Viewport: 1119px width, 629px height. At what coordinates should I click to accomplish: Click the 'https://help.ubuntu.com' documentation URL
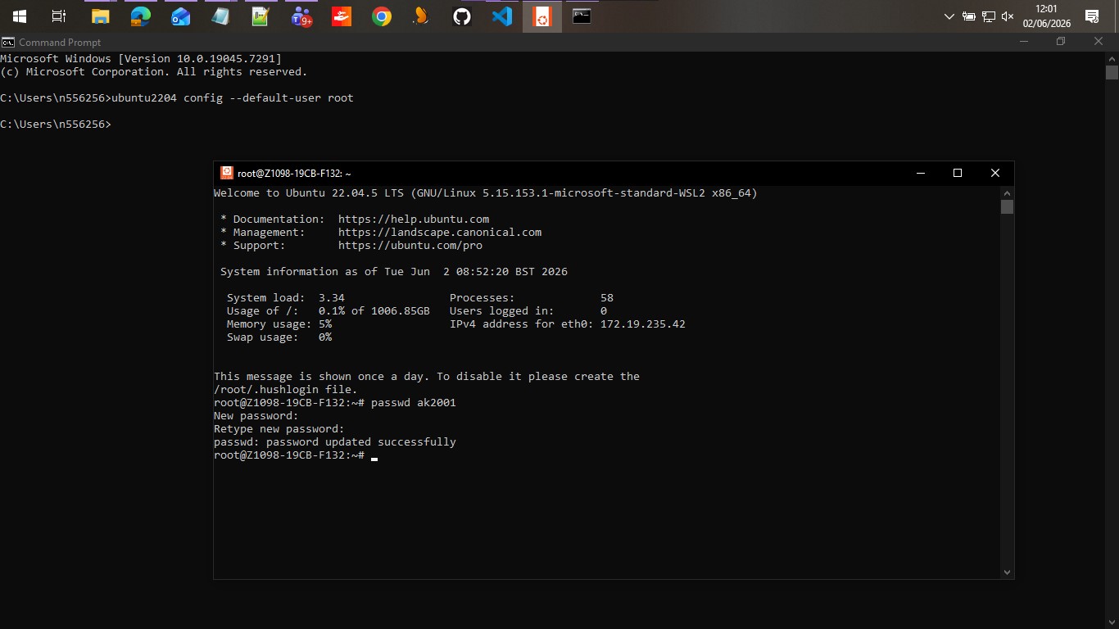414,219
